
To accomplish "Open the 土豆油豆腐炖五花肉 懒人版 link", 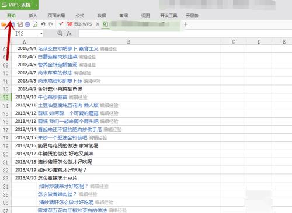I will point(68,105).
